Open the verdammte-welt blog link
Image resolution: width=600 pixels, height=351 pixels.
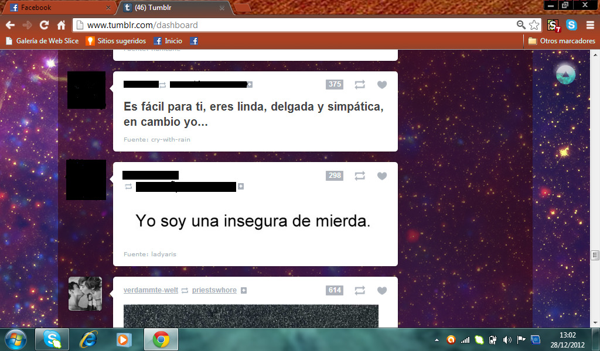pos(151,290)
